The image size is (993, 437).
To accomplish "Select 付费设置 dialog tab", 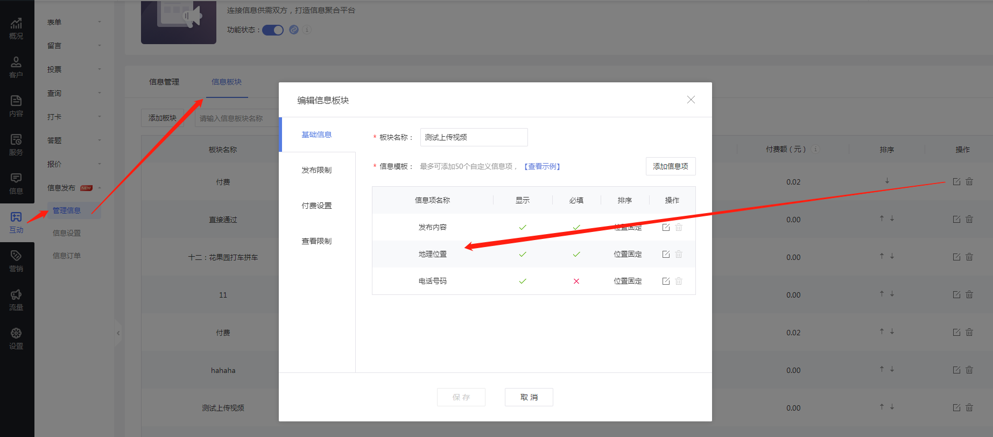I will (316, 206).
